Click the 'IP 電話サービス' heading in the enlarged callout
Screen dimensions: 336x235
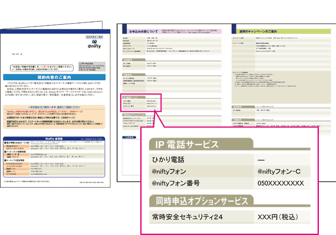[186, 145]
